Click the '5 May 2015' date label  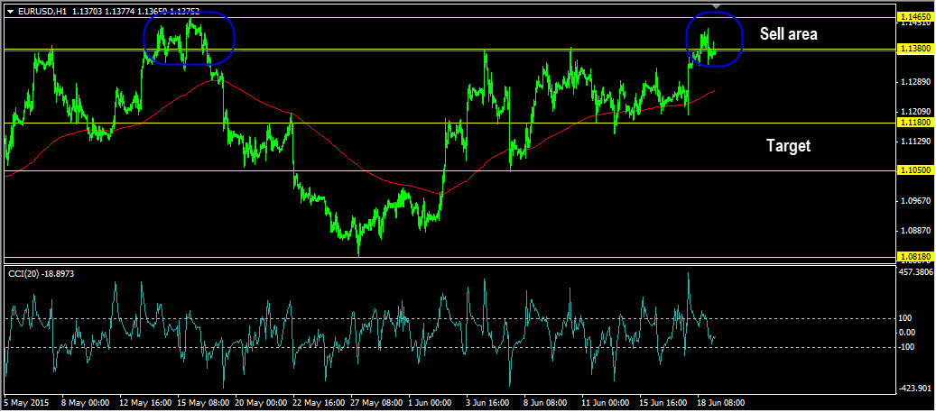[27, 402]
